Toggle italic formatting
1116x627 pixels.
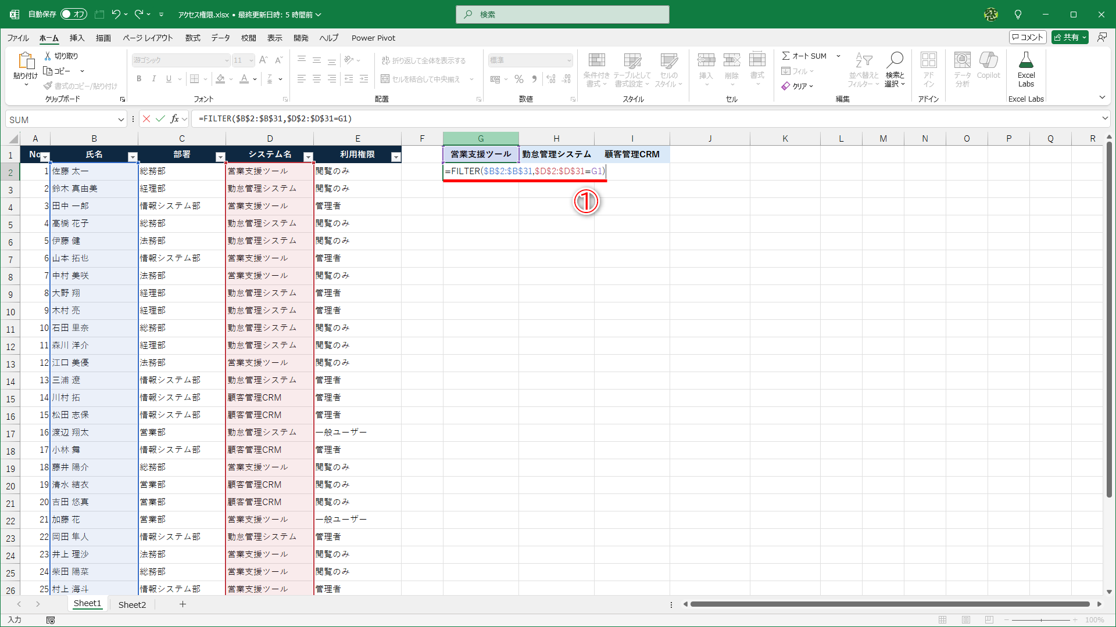pyautogui.click(x=153, y=78)
